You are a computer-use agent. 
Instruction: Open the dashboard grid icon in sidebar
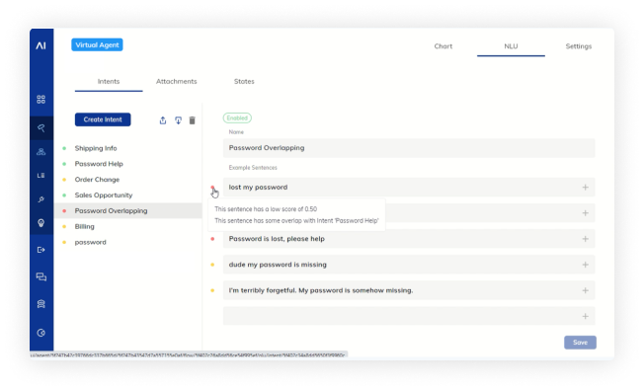(x=40, y=100)
